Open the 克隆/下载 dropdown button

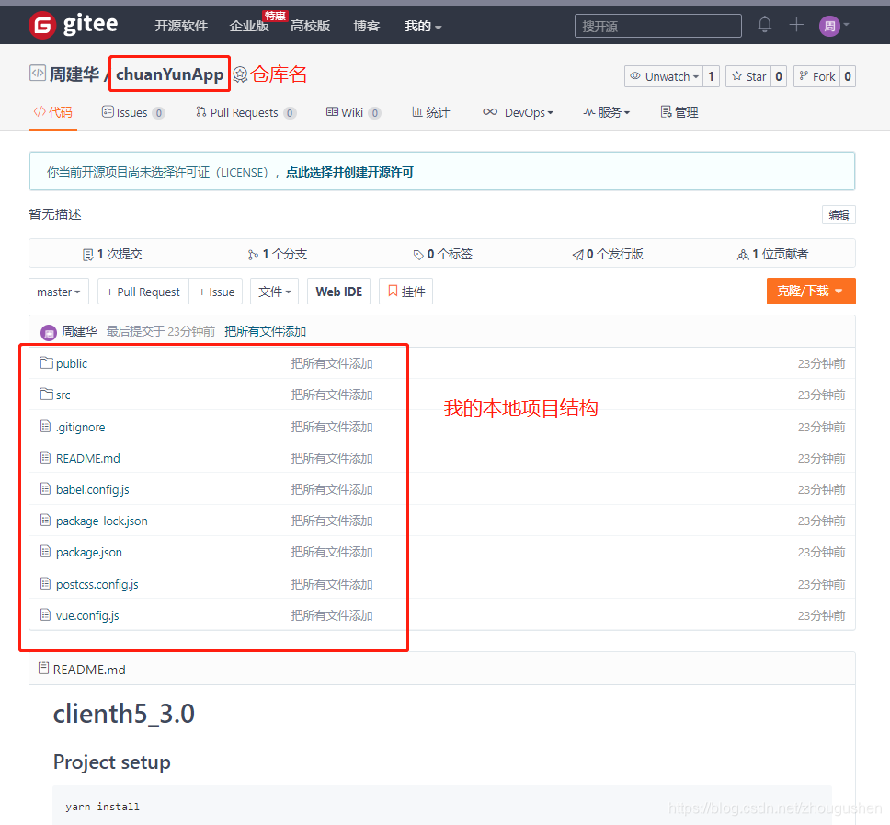click(x=811, y=292)
